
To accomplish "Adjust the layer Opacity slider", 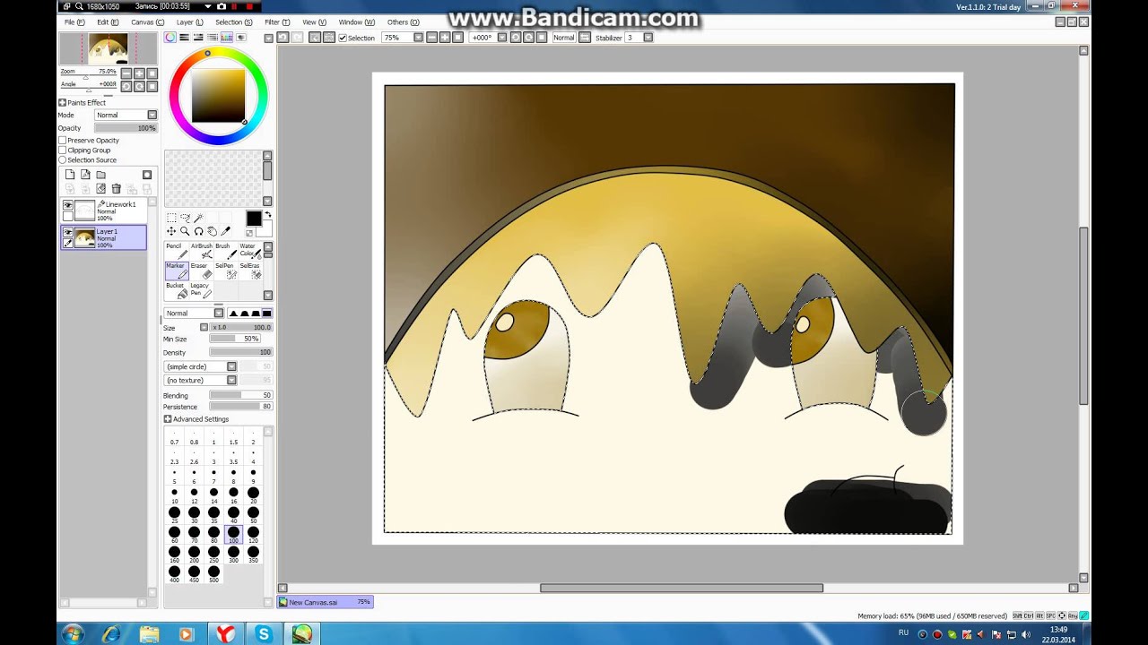I will pyautogui.click(x=126, y=128).
